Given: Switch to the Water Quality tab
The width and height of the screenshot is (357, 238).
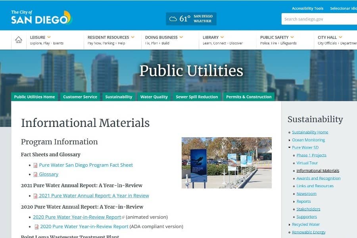Looking at the screenshot, I should pos(154,97).
